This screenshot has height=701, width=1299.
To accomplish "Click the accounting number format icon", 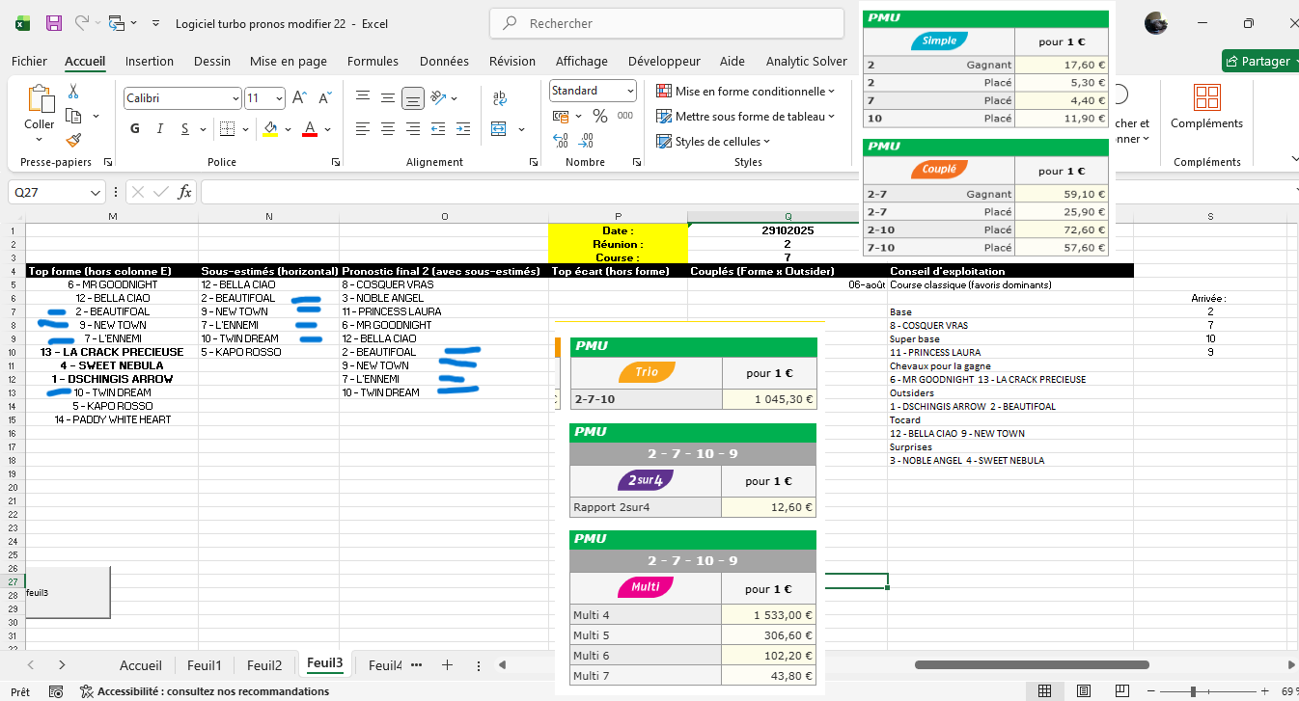I will (561, 116).
